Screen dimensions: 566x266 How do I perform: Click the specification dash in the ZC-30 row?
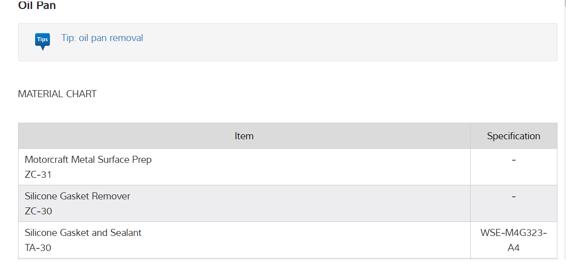(513, 197)
